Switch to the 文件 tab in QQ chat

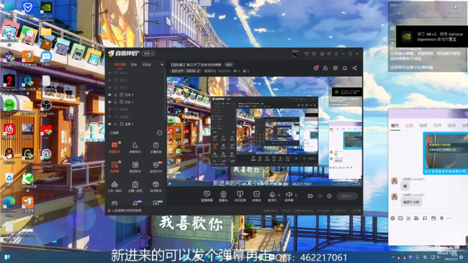tap(438, 126)
